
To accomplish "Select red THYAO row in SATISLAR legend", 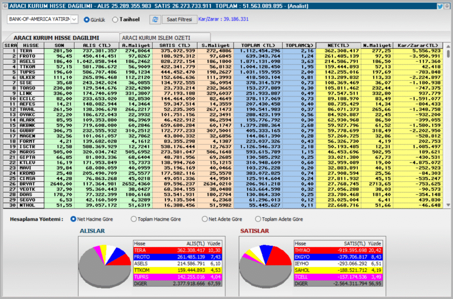I will point(338,250).
